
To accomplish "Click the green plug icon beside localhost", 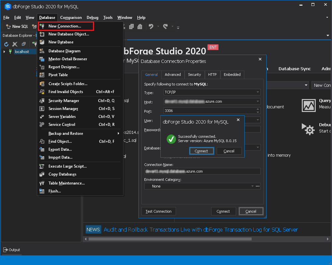I will (x=10, y=52).
